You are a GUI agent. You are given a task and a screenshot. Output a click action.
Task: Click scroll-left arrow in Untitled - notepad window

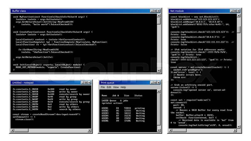coord(12,129)
